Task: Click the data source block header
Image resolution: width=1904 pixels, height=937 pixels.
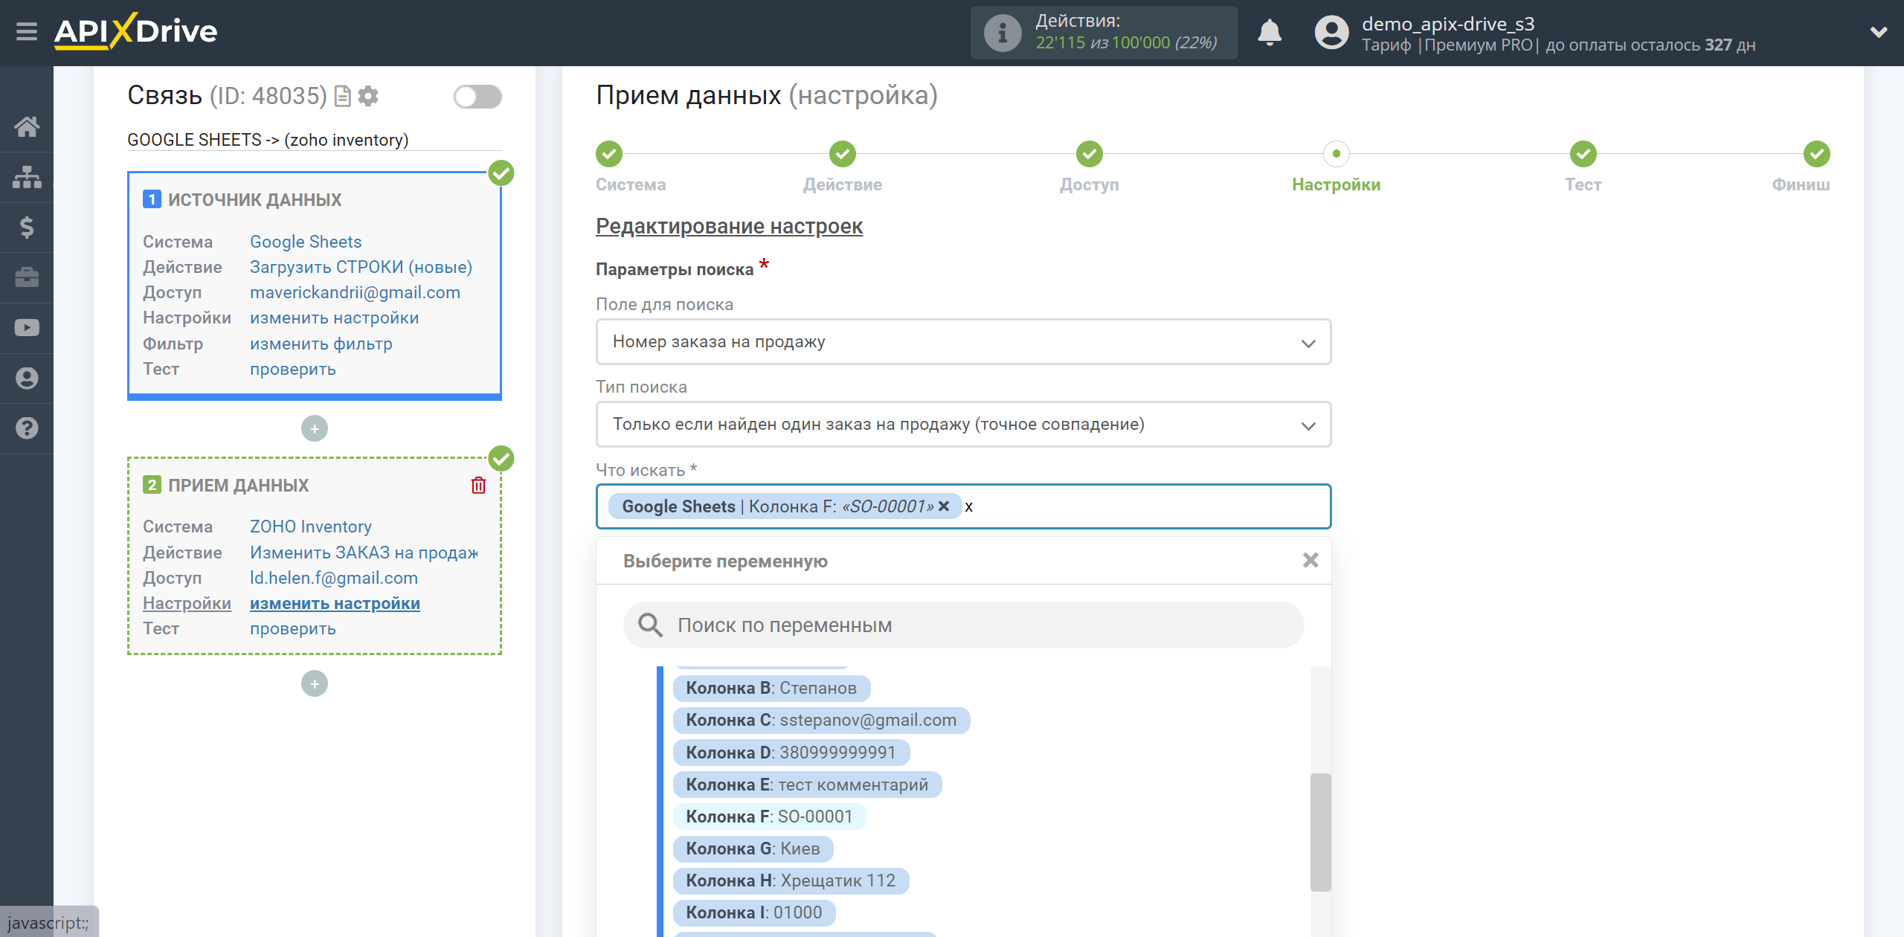Action: point(254,200)
